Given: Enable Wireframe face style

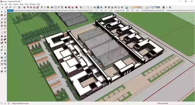Looking at the screenshot, I should click(88, 7).
